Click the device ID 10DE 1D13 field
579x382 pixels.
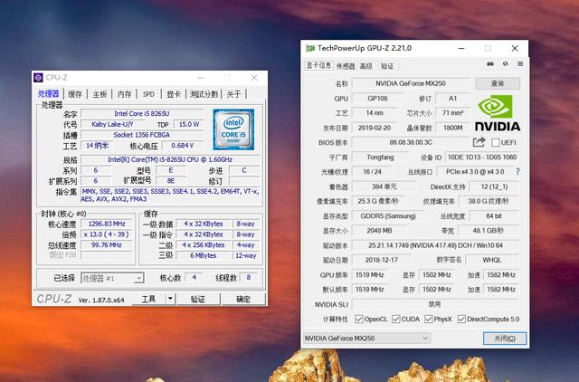click(482, 157)
